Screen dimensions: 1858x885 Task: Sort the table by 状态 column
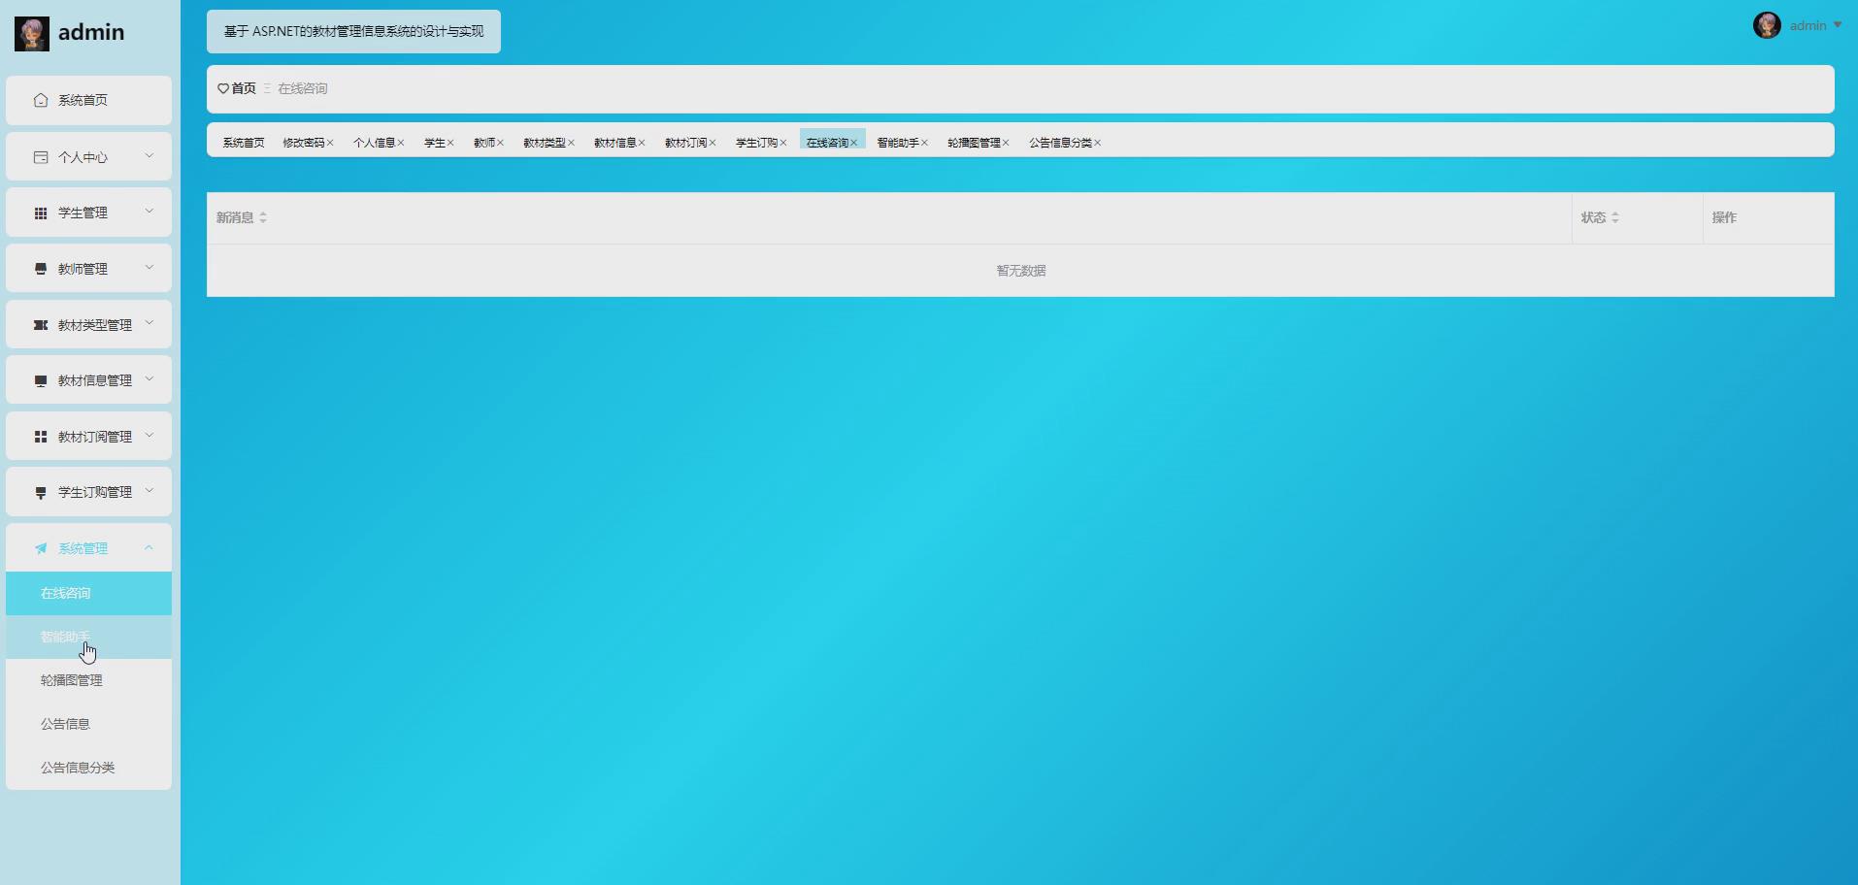1615,217
